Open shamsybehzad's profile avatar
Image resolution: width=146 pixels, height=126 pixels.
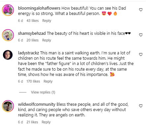[8, 35]
